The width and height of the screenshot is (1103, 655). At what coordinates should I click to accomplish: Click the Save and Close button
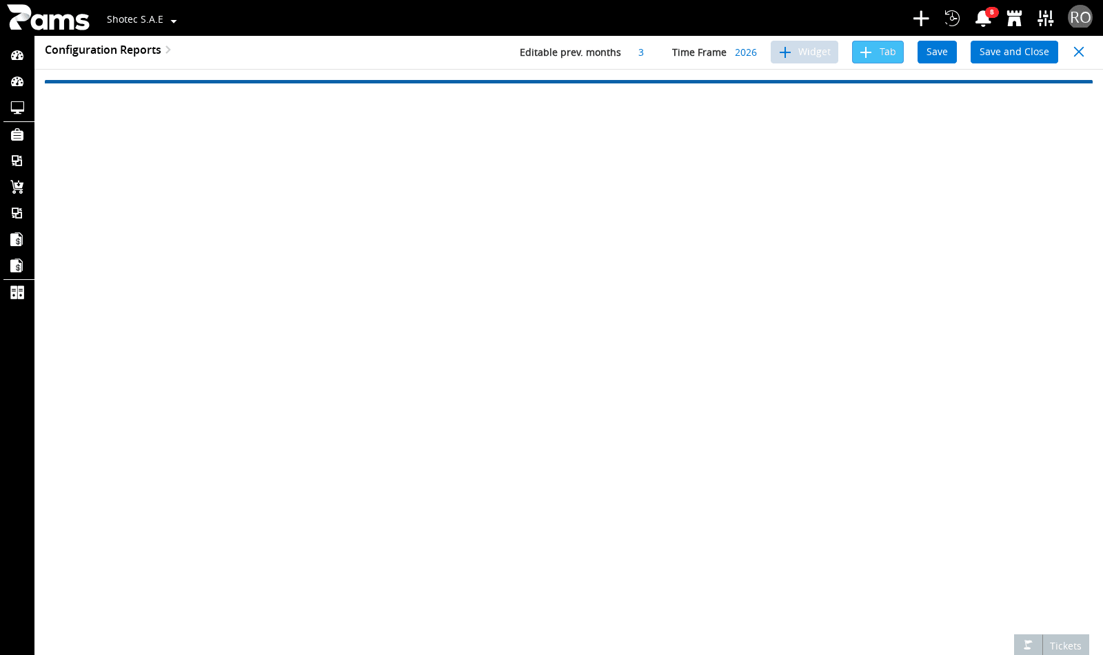point(1014,52)
